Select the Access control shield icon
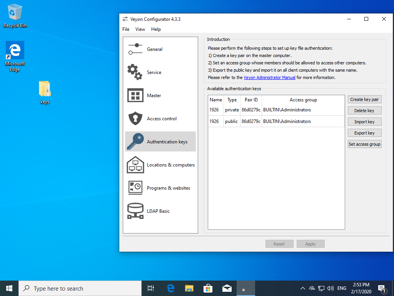This screenshot has height=296, width=394. pyautogui.click(x=135, y=118)
